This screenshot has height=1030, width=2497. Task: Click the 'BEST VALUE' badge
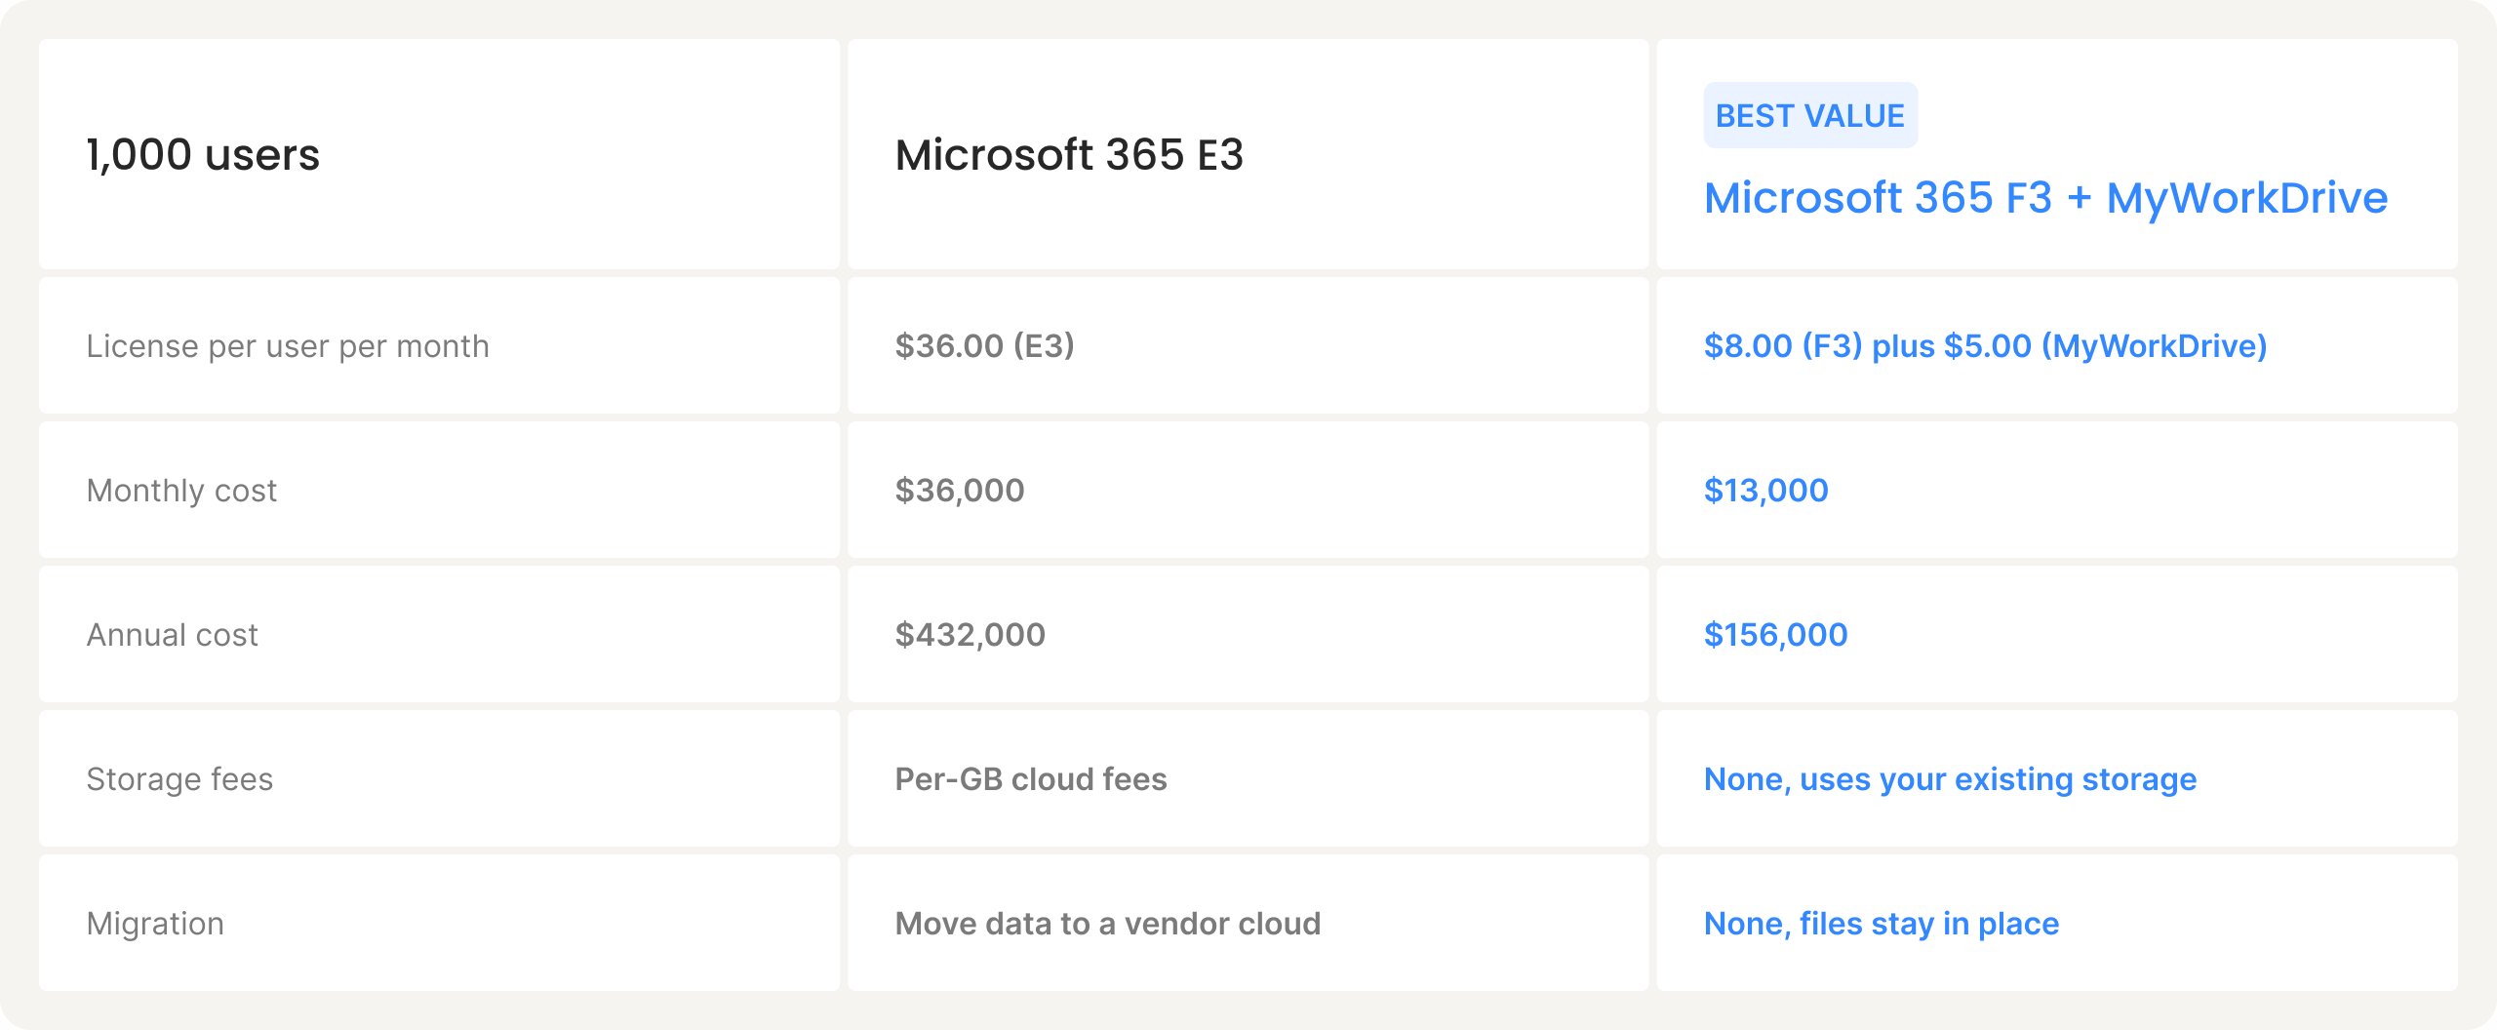(1810, 116)
